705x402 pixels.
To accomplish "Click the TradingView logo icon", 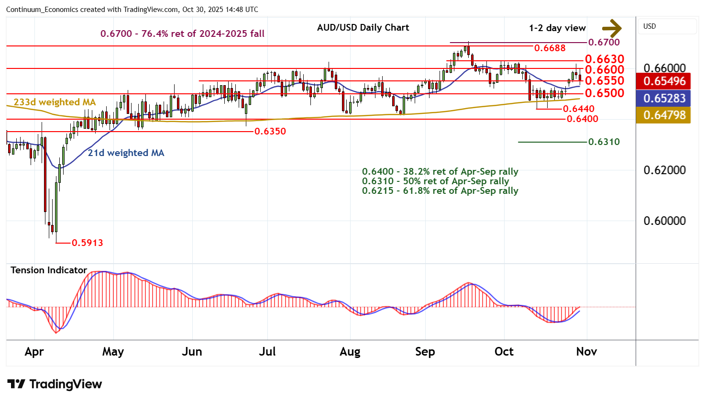I will (16, 384).
